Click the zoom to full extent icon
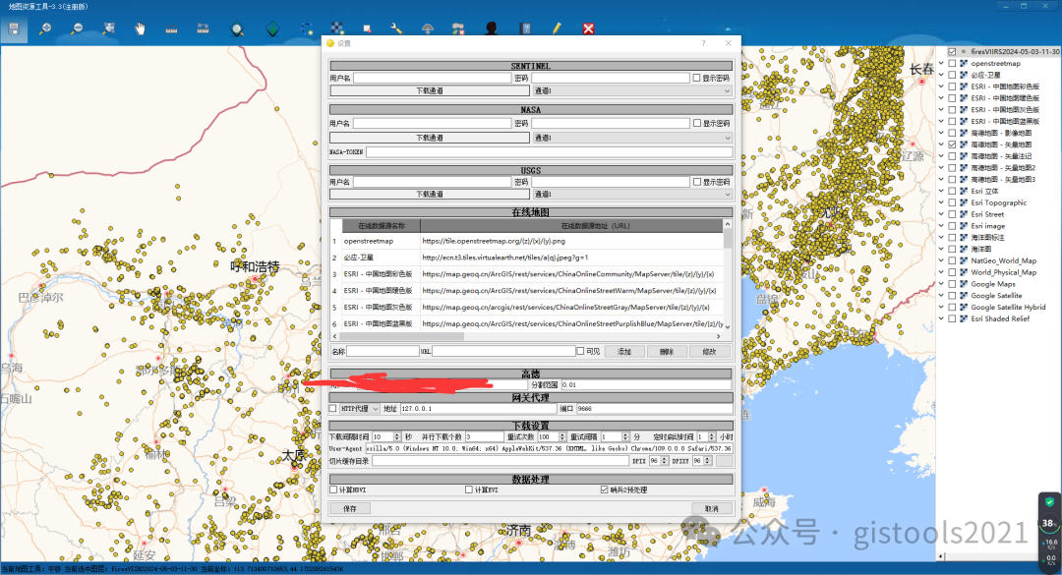 (x=108, y=29)
